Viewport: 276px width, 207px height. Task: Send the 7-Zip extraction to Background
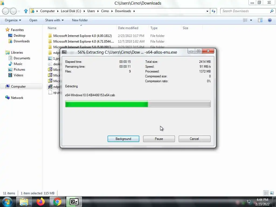click(123, 139)
